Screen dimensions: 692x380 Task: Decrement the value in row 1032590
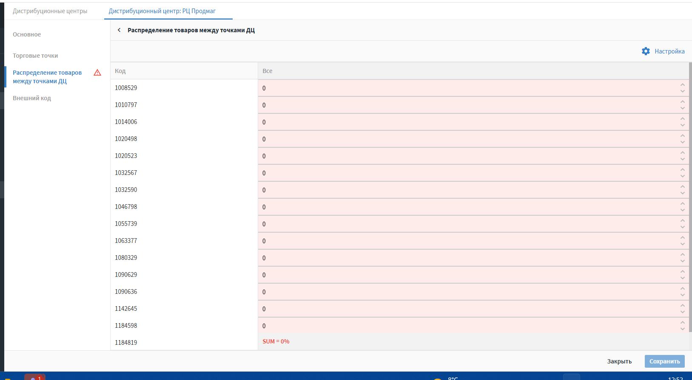(x=682, y=193)
